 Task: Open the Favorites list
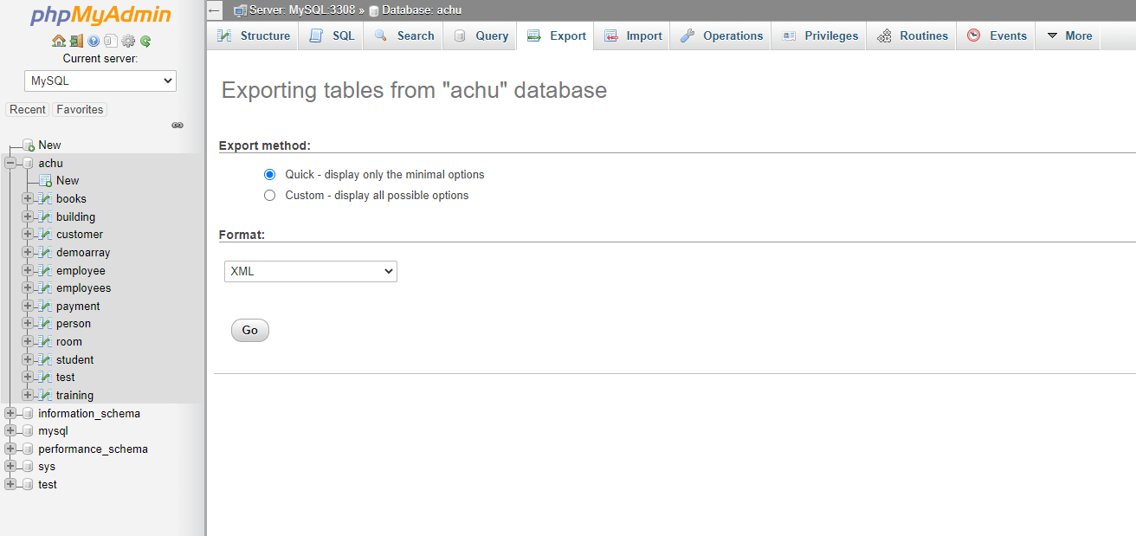tap(79, 109)
